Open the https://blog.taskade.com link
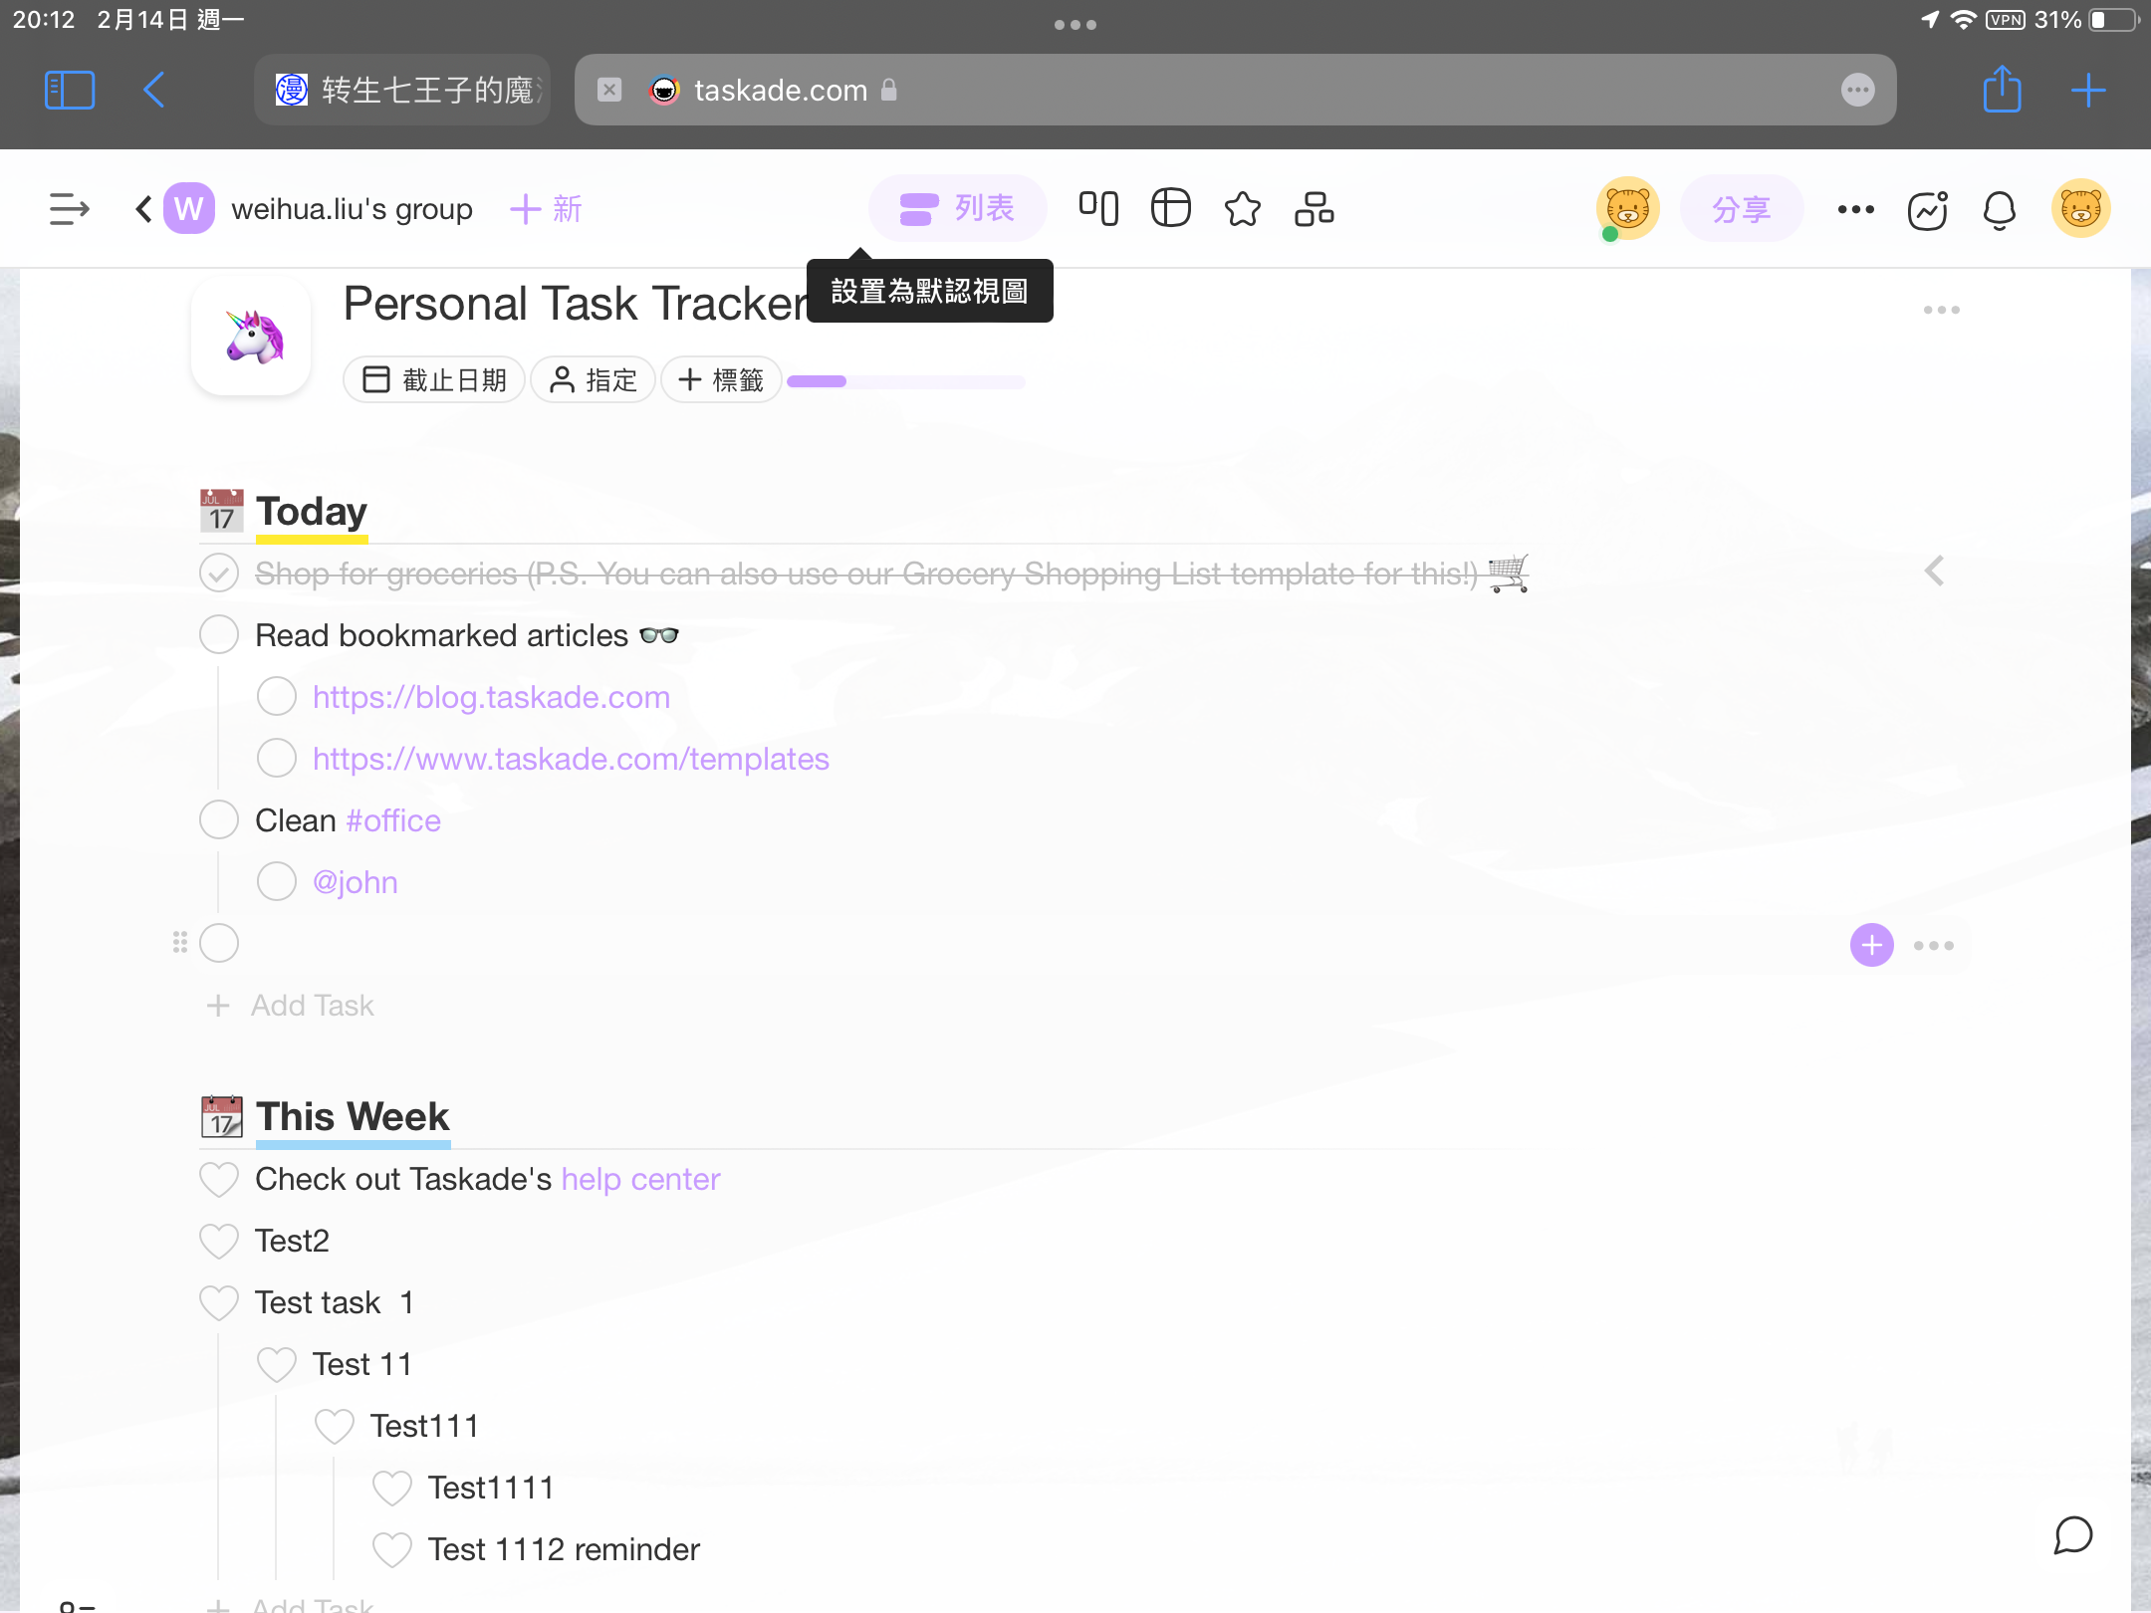Viewport: 2151px width, 1613px height. click(491, 697)
